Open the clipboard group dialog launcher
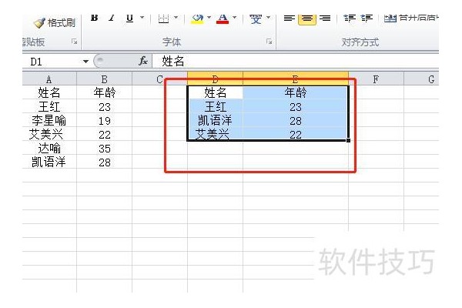This screenshot has width=462, height=308. [x=74, y=42]
